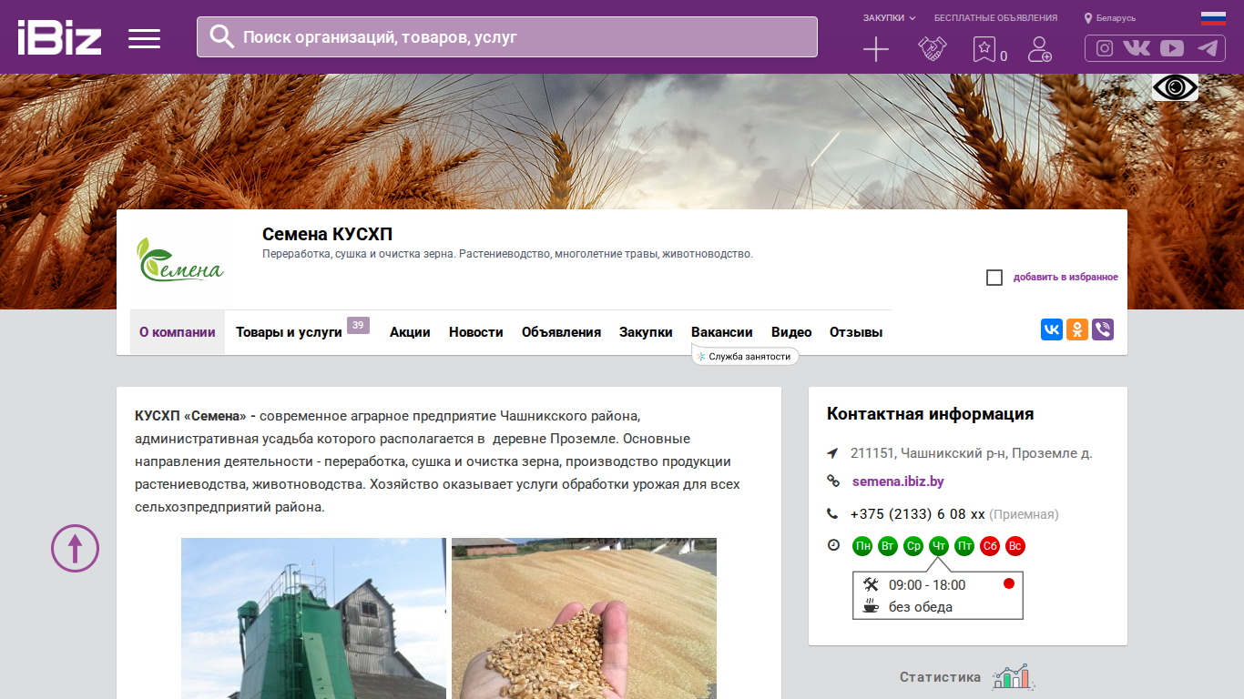Screen dimensions: 1244x699
Task: Select Thursday (Чт) schedule day
Action: (x=939, y=546)
